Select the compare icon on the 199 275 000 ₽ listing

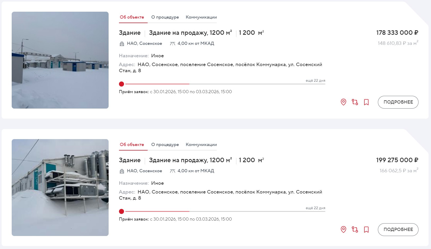point(355,229)
